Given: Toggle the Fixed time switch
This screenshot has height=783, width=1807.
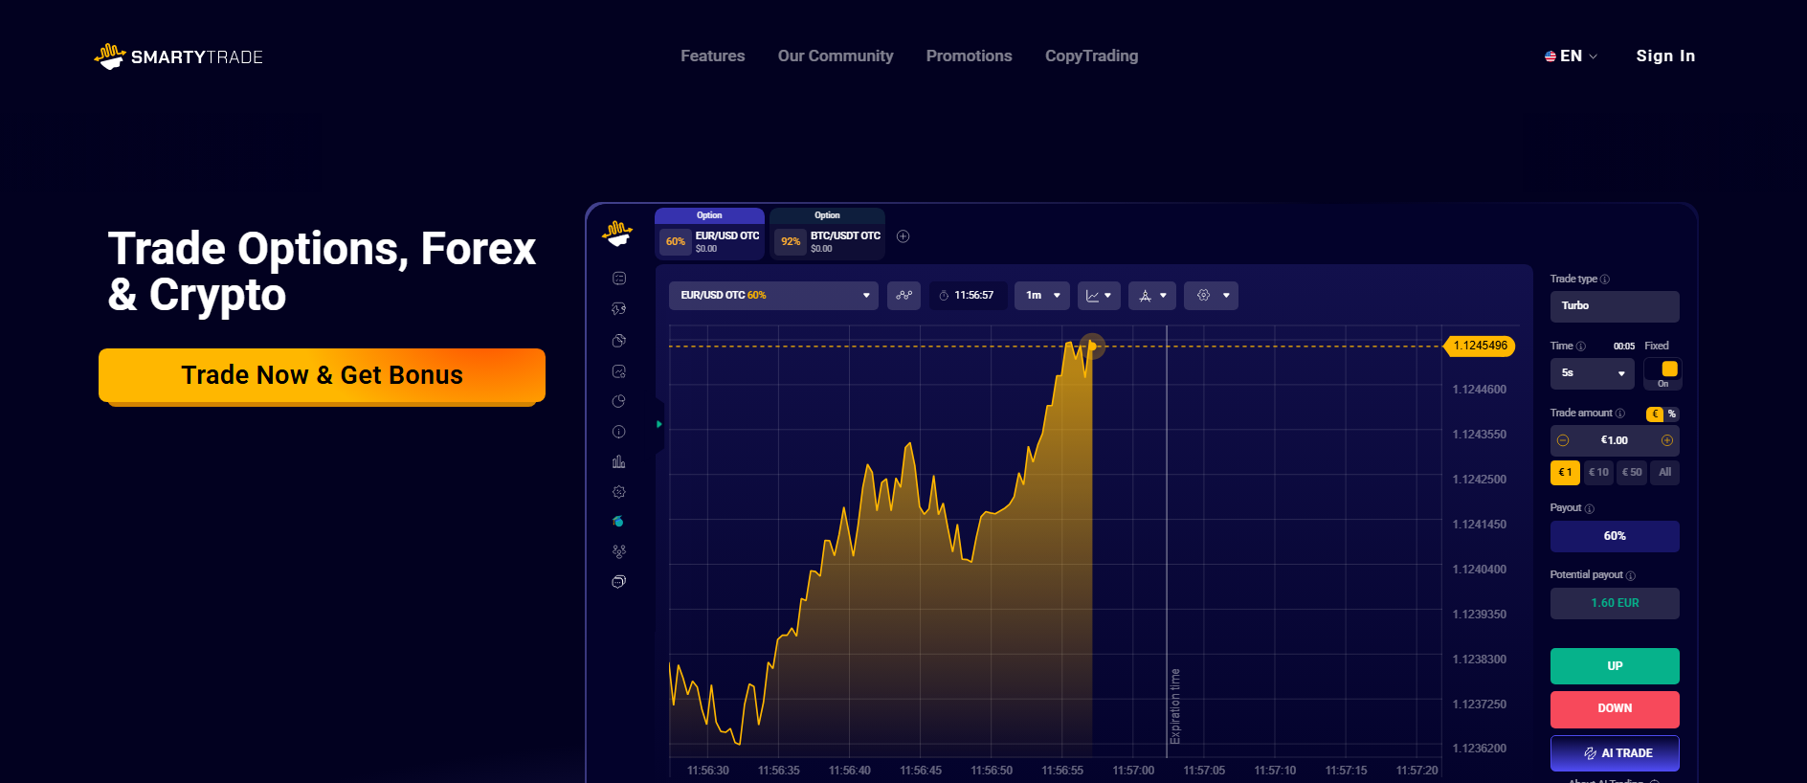Looking at the screenshot, I should (1663, 372).
